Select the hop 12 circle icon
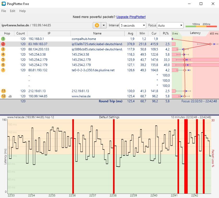219x198 pixels. (x=3, y=96)
